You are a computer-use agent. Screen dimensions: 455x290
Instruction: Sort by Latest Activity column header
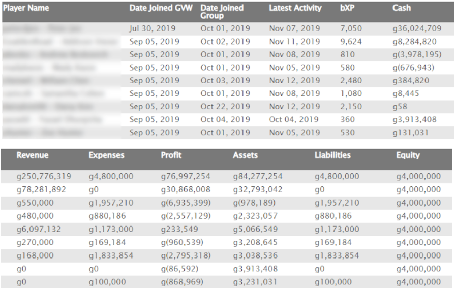(x=295, y=9)
